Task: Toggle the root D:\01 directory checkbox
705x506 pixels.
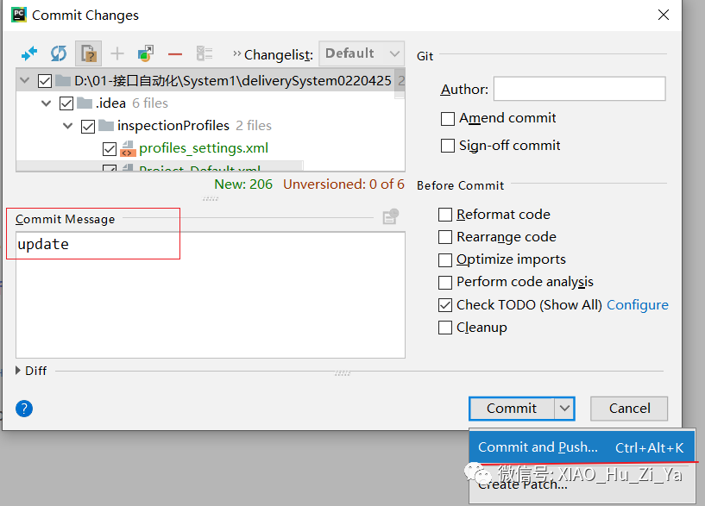Action: 45,81
